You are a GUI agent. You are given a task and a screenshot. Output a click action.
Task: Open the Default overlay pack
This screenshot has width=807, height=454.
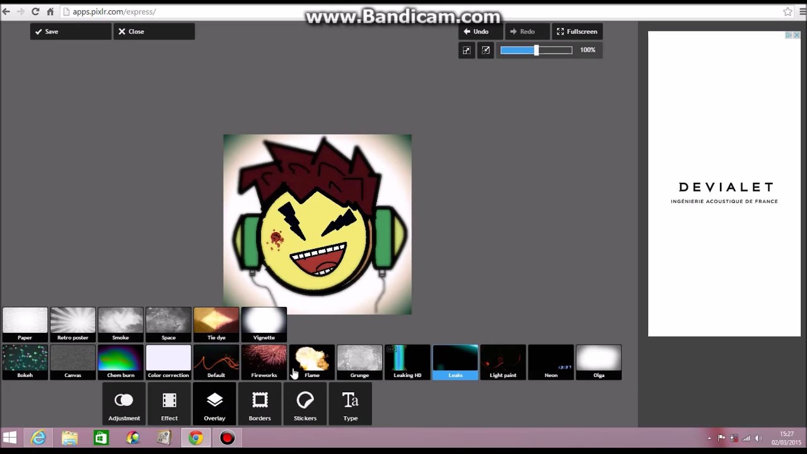pos(216,363)
